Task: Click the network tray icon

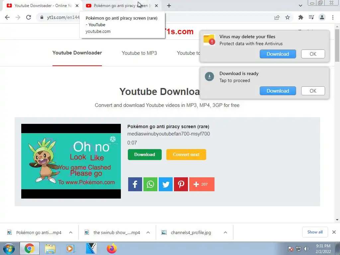Action: (x=298, y=249)
